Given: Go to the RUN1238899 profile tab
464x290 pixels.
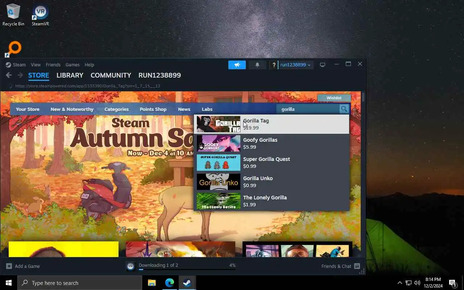Looking at the screenshot, I should point(159,75).
